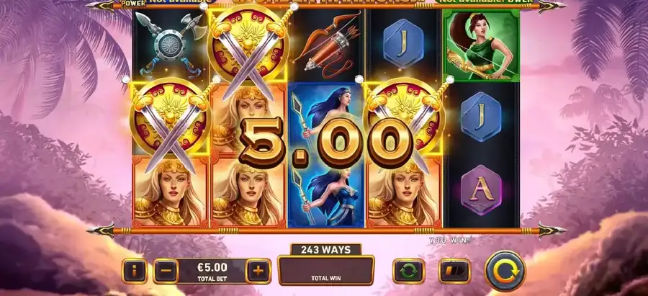The image size is (648, 296).
Task: Toggle the turbo fast-play button
Action: point(454,271)
